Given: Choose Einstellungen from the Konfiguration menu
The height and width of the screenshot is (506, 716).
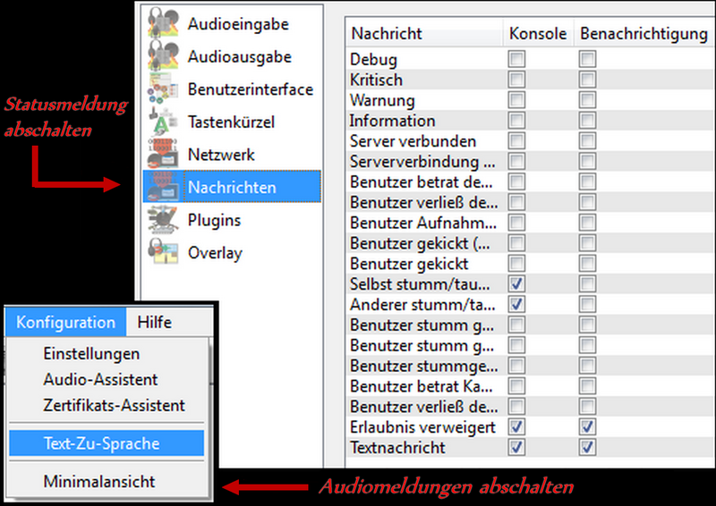Looking at the screenshot, I should tap(91, 354).
